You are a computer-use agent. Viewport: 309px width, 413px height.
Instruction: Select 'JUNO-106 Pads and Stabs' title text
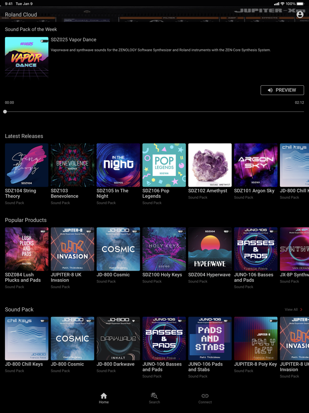pyautogui.click(x=205, y=367)
